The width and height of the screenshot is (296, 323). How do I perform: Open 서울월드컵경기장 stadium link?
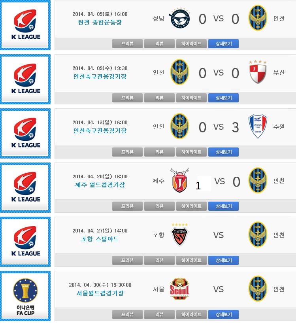pyautogui.click(x=100, y=293)
